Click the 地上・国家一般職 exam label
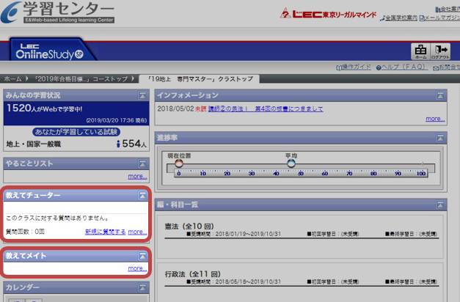Screen dimensions: 460x302 click(34, 144)
